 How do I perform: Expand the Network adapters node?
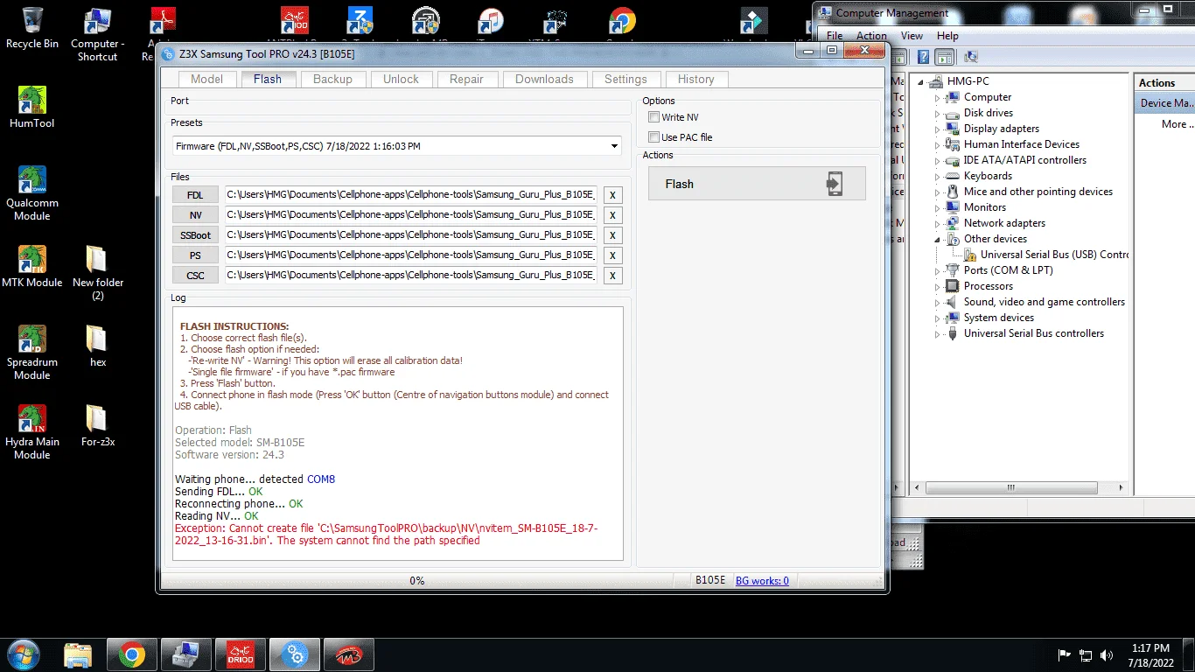(x=937, y=224)
